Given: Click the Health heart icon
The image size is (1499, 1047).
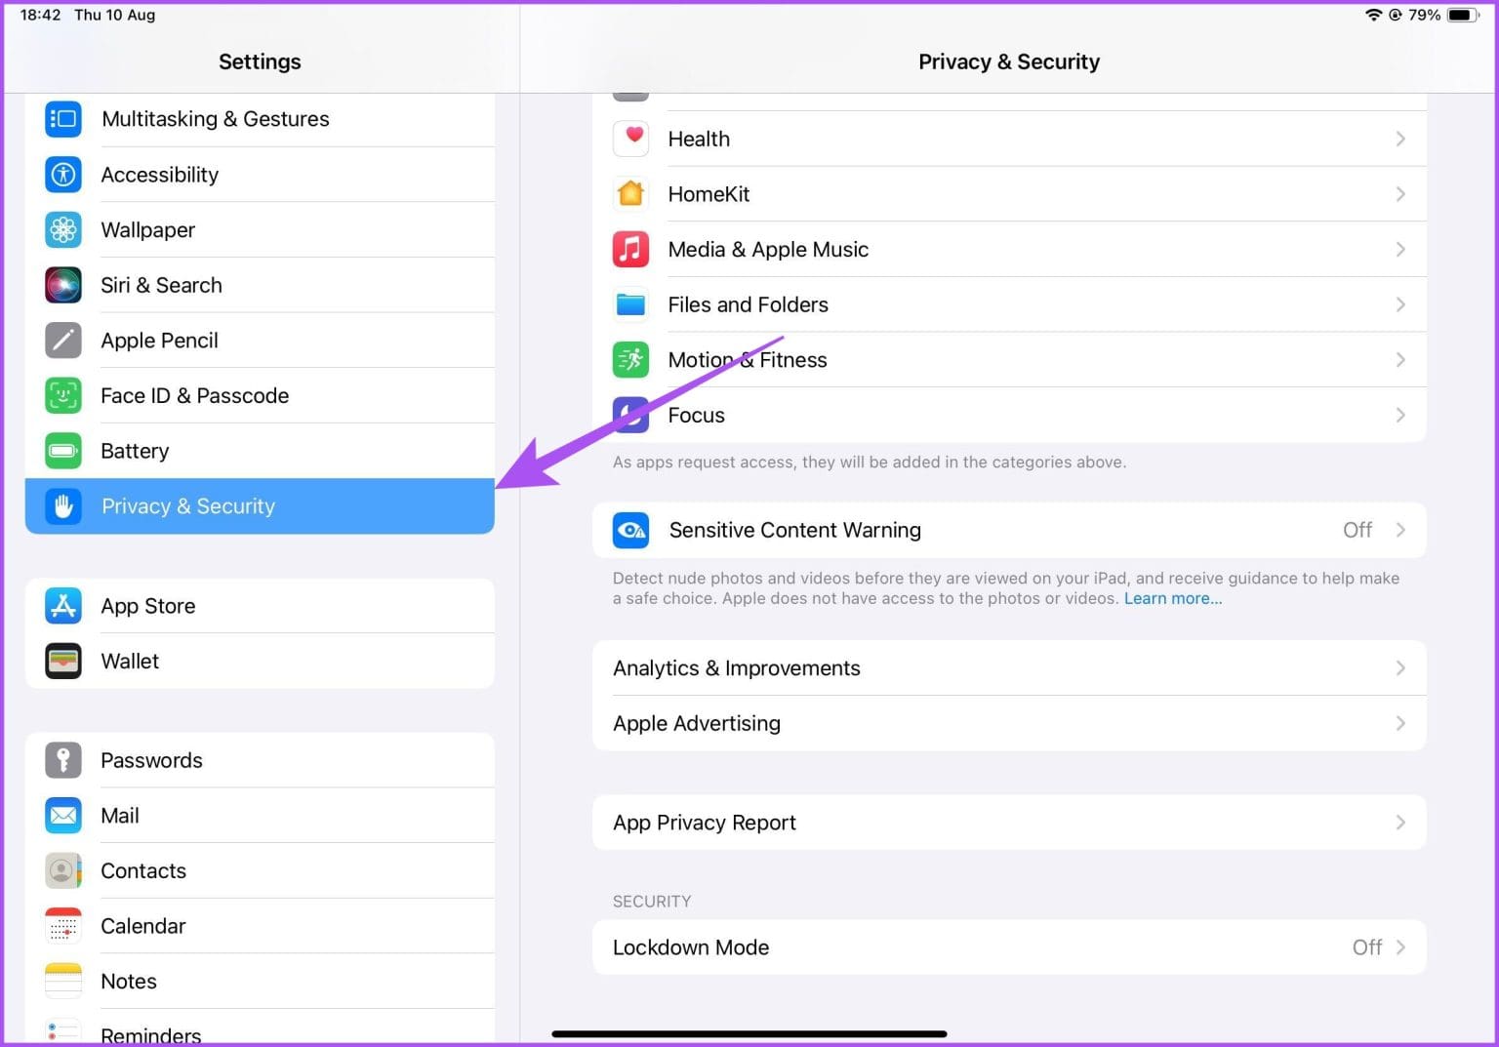Looking at the screenshot, I should click(630, 139).
